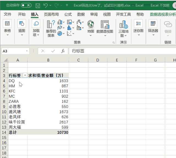Select the cell containing 味千拉面

point(18,122)
